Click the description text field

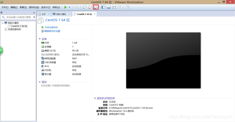tap(56, 86)
